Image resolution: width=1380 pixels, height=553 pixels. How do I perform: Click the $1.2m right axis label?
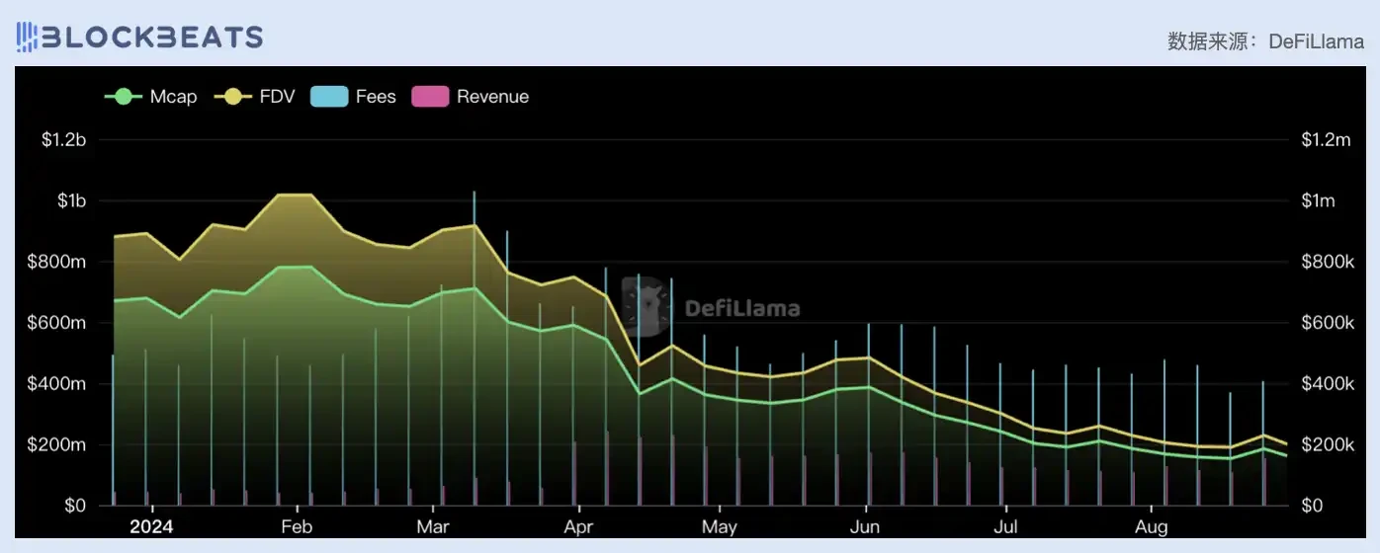click(x=1326, y=140)
